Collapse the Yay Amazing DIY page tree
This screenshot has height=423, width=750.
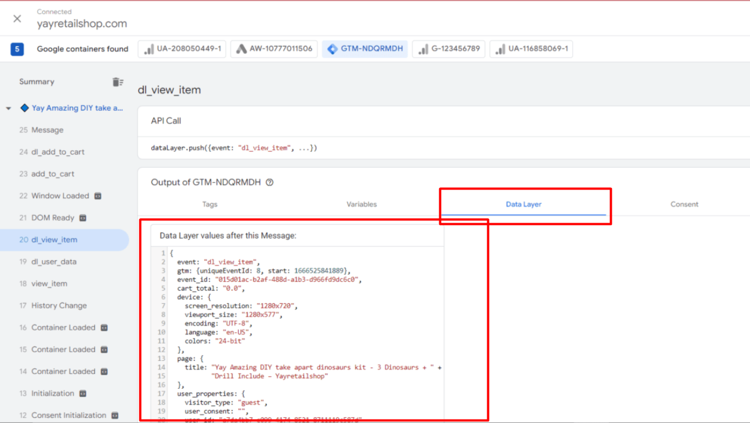pyautogui.click(x=9, y=108)
